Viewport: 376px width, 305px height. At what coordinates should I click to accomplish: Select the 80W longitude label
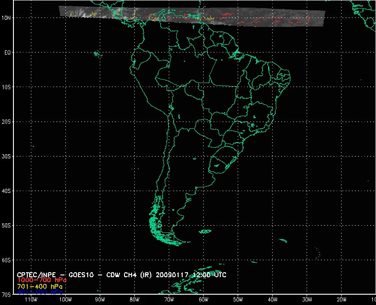(x=134, y=300)
